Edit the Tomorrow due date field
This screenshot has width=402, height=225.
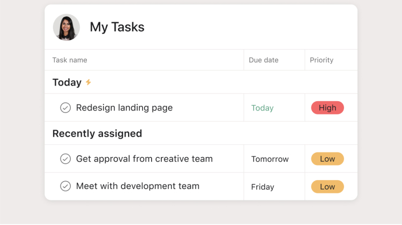[270, 159]
